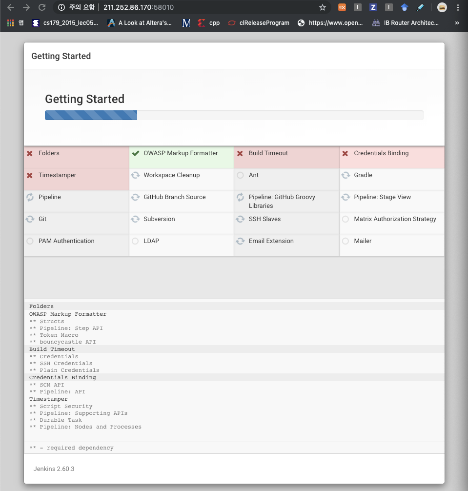Click the pending circle beside Ant

(x=240, y=175)
